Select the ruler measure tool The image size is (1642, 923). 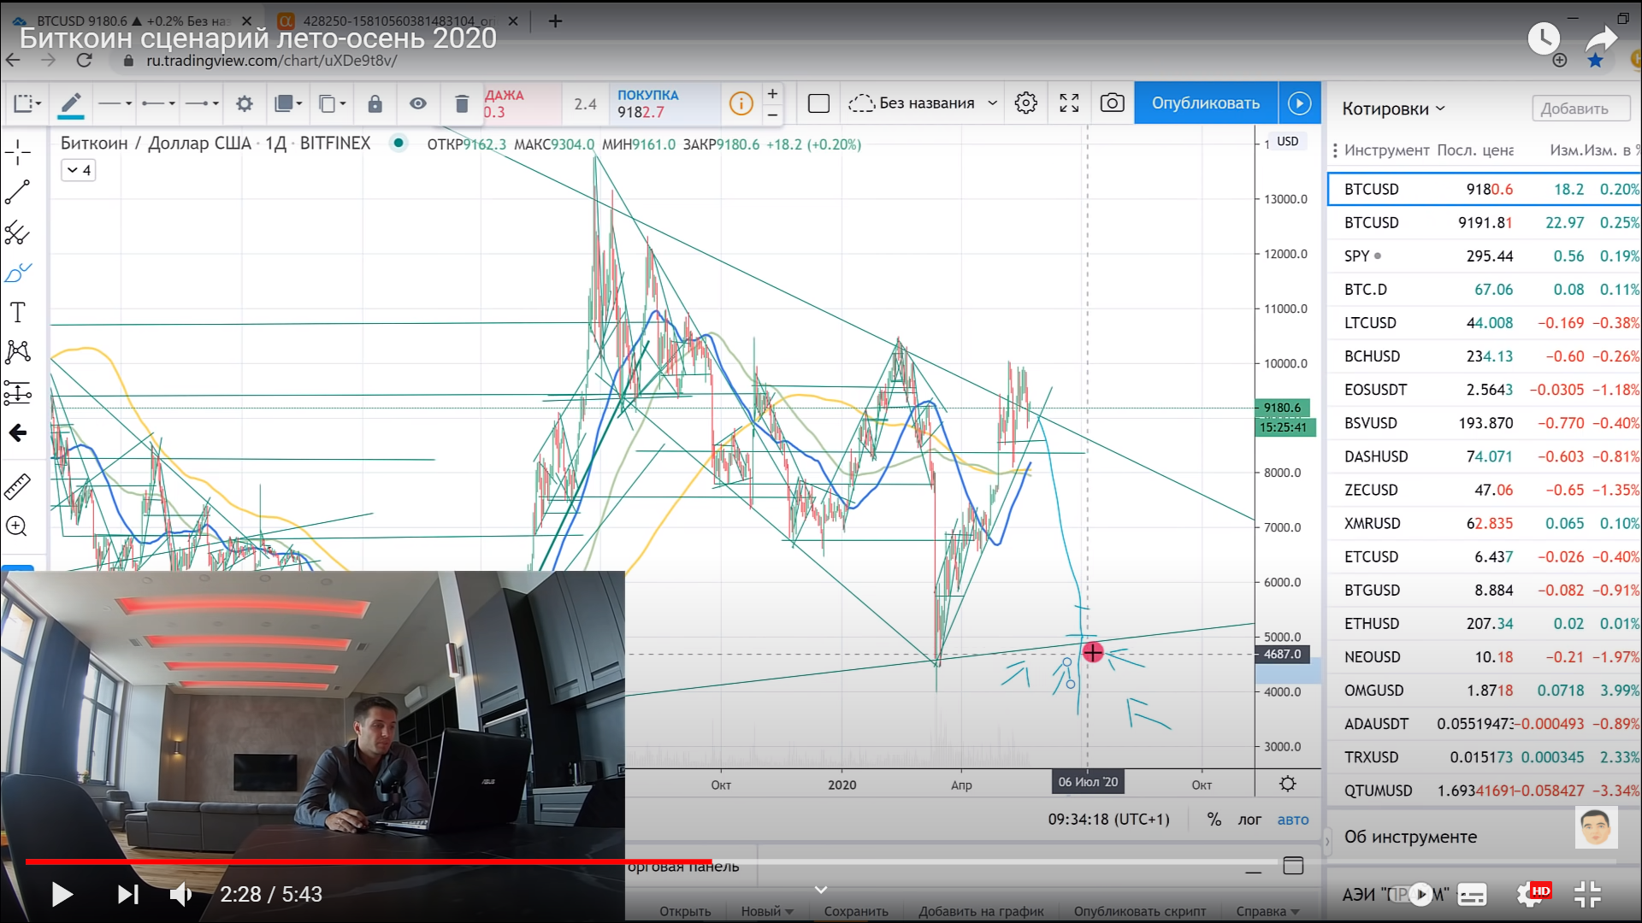click(x=17, y=486)
